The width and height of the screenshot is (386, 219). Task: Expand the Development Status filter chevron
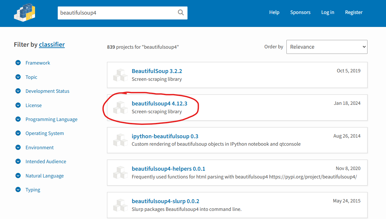click(x=18, y=91)
